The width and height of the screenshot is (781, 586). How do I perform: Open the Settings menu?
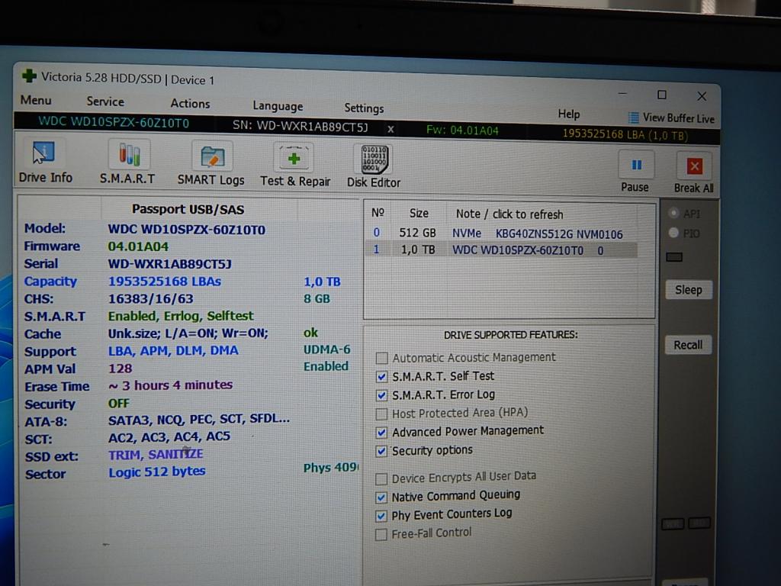click(364, 108)
